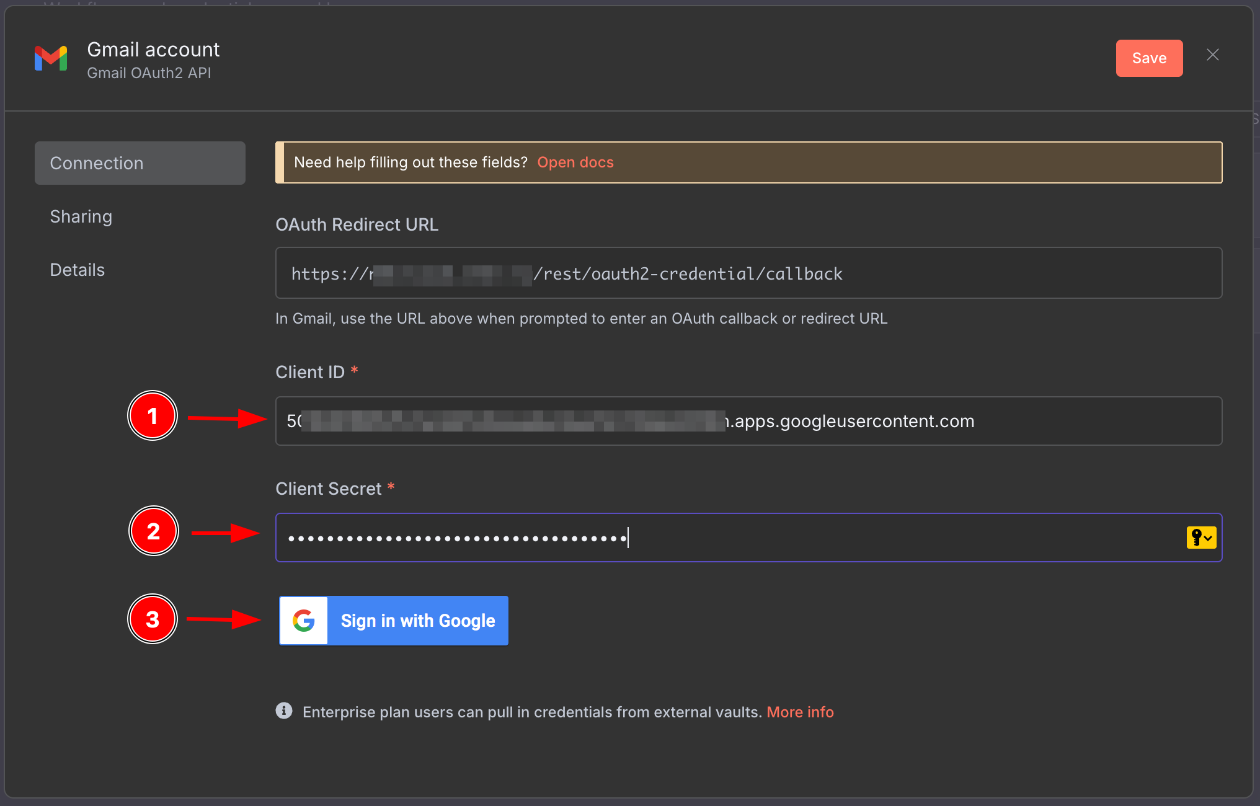
Task: Click 'Enterprise plan users can pull in credentials' text
Action: (532, 712)
